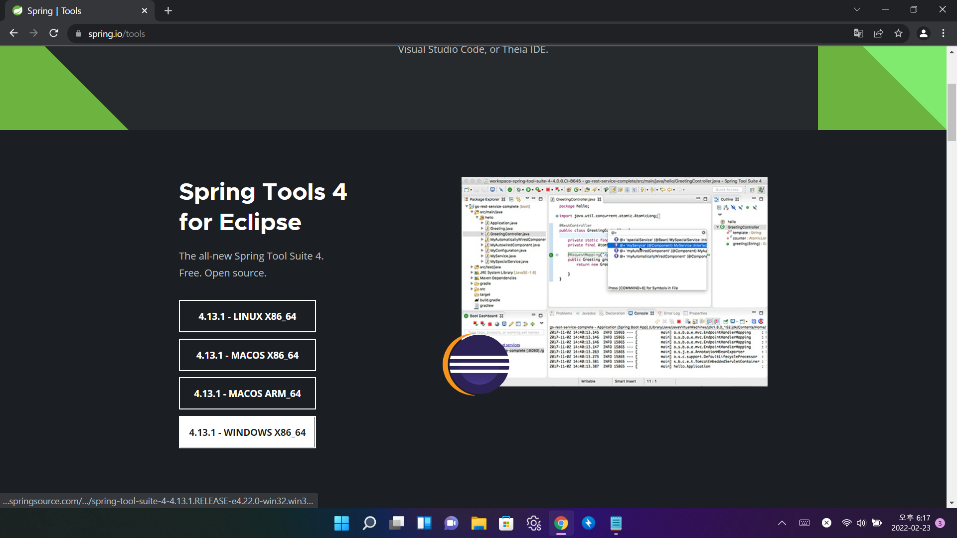Open File Explorer from the taskbar
957x538 pixels.
pyautogui.click(x=478, y=523)
